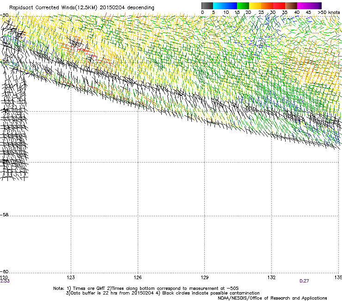Screen dimensions: 342x301
Task: Click the -58 latitude axis label
Action: [4, 215]
